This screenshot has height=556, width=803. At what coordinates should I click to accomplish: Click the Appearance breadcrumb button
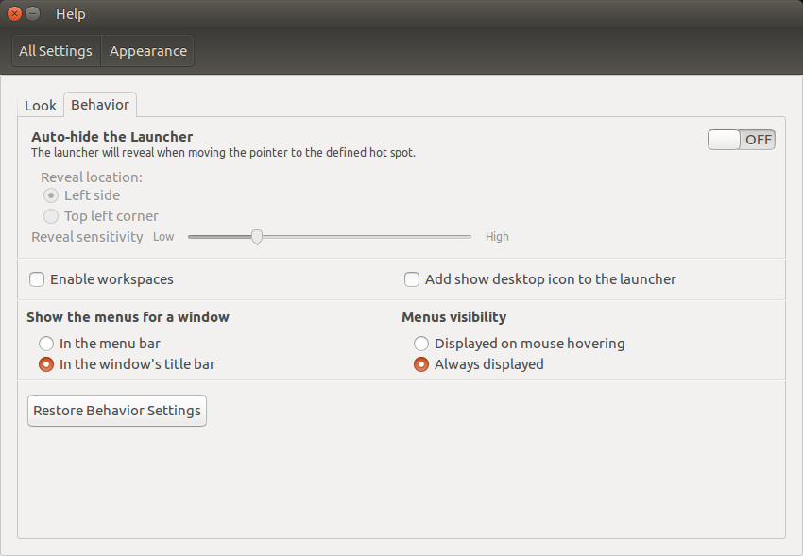pos(148,51)
